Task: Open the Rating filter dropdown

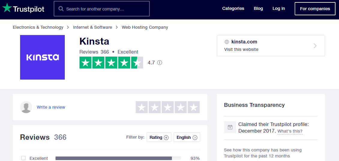Action: (x=159, y=137)
